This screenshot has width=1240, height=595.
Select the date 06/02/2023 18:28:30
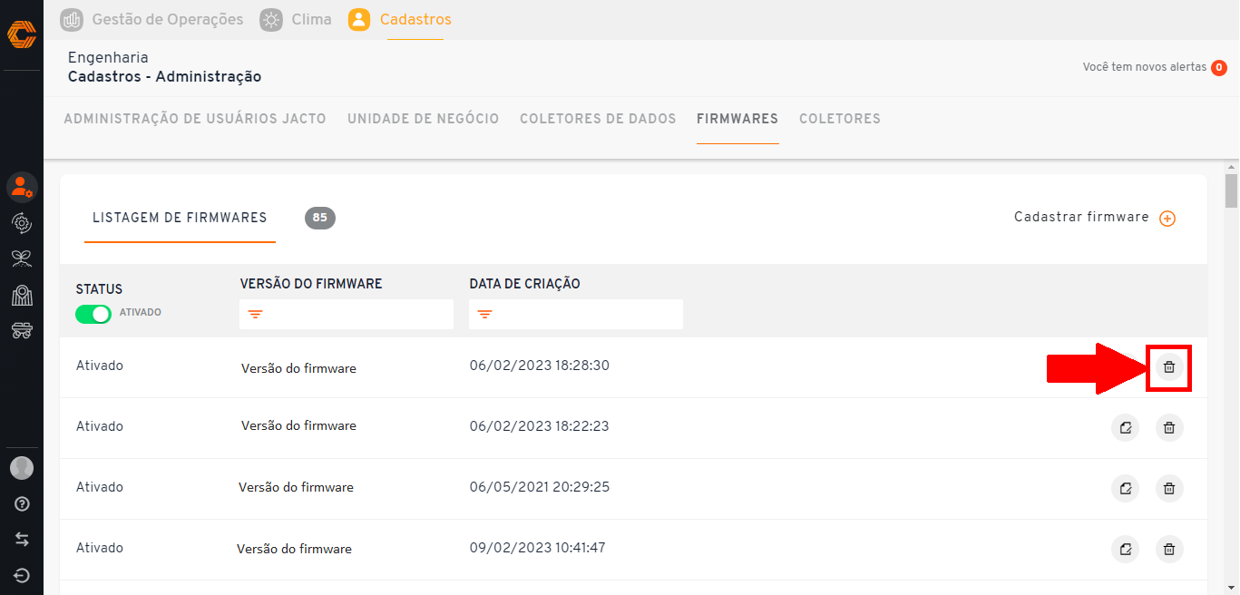(540, 366)
